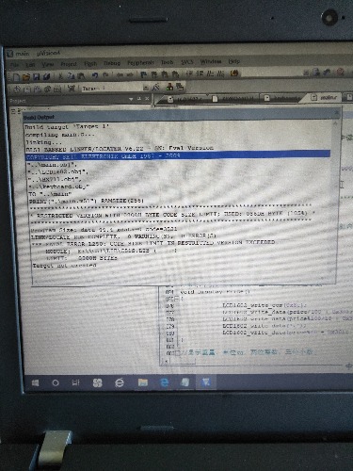Open Target Options magic wand icon
Screen dimensions: 353x471
pyautogui.click(x=156, y=87)
